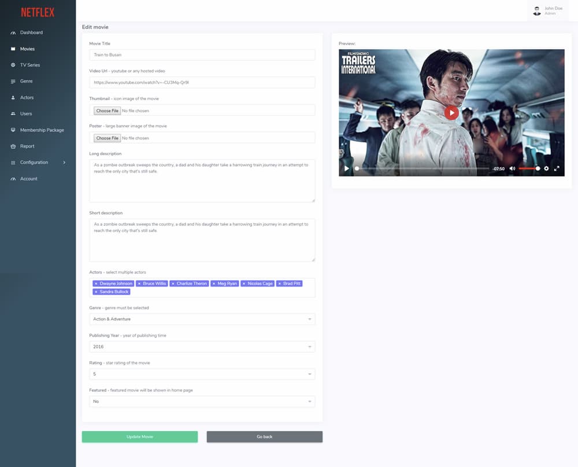The image size is (578, 467).
Task: Click the John Doe avatar icon
Action: [x=537, y=11]
